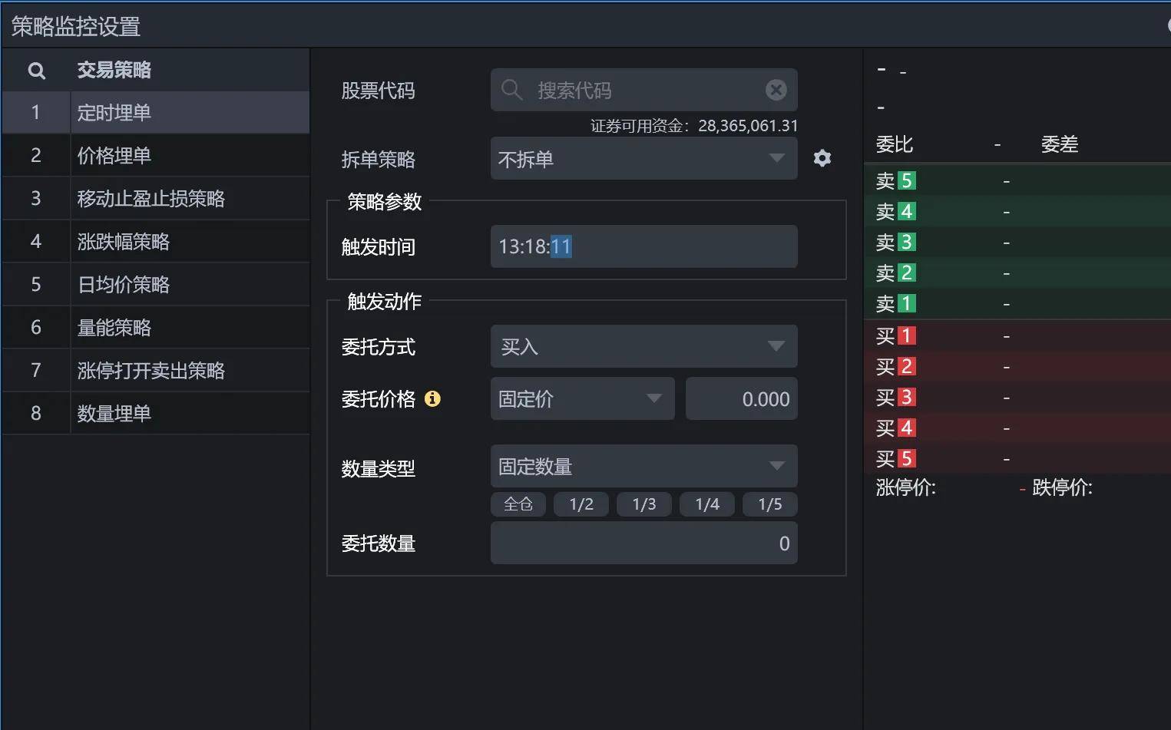Click the search icon above strategy list
This screenshot has height=730, width=1171.
[x=36, y=71]
